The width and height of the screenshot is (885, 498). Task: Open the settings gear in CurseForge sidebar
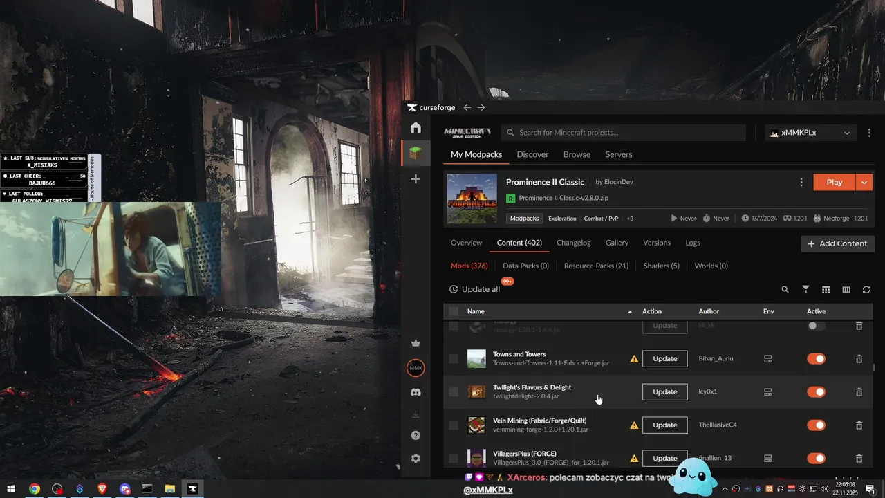pos(416,459)
